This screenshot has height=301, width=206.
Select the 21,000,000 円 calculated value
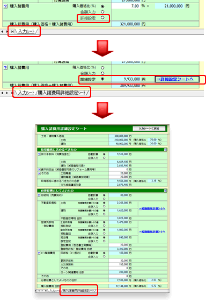tap(170, 6)
